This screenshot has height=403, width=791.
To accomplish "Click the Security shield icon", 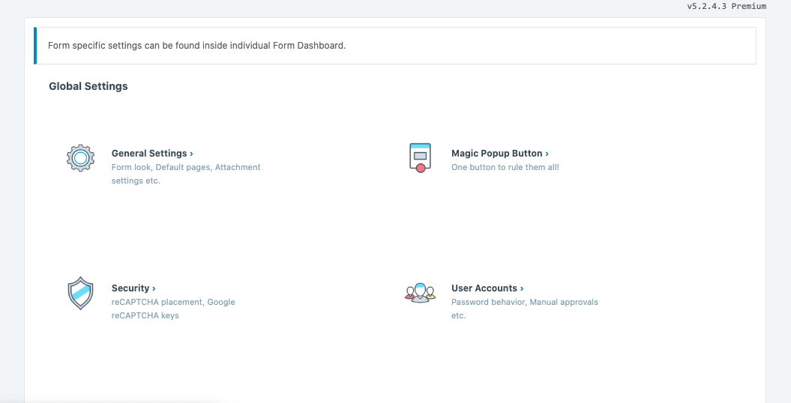I will 80,293.
